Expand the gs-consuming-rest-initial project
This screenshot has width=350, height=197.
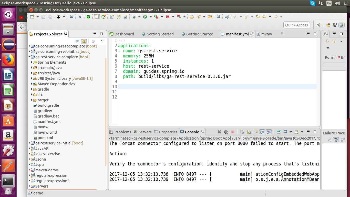click(x=29, y=52)
